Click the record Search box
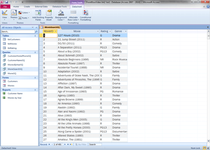This screenshot has height=150, width=210. click(95, 144)
